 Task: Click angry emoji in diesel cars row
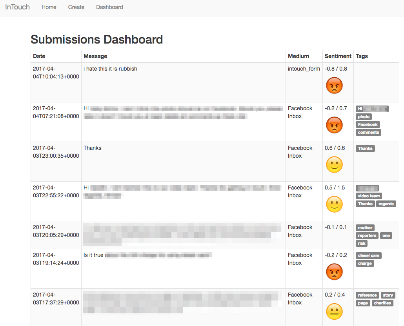pyautogui.click(x=334, y=272)
